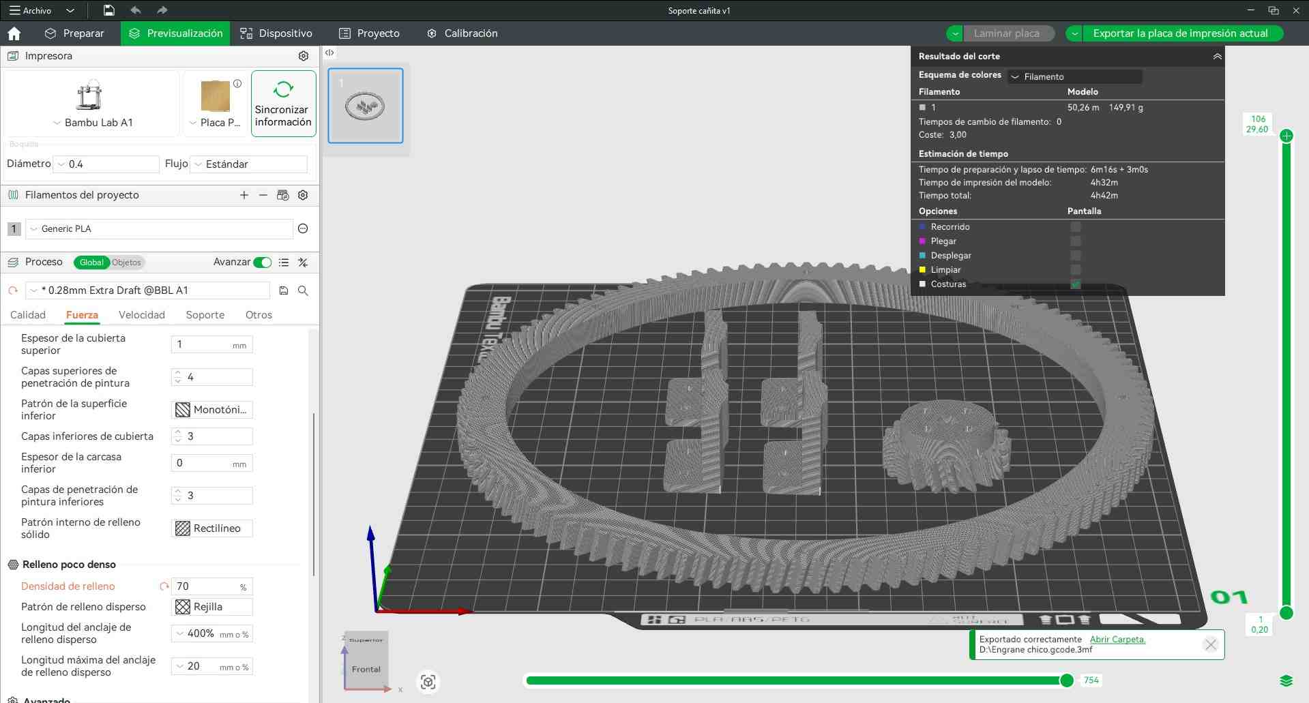Click the Densidad de relleno input field
The width and height of the screenshot is (1309, 703).
211,586
